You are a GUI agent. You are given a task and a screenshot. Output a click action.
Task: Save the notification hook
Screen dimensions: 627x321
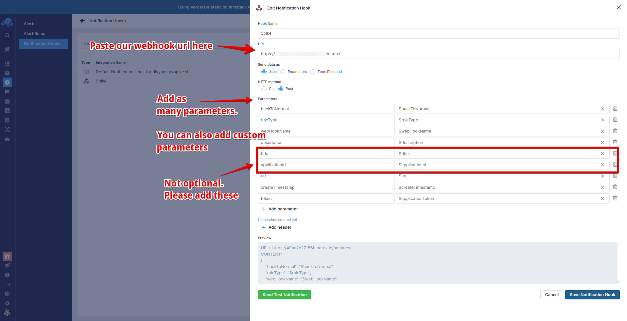pos(592,295)
